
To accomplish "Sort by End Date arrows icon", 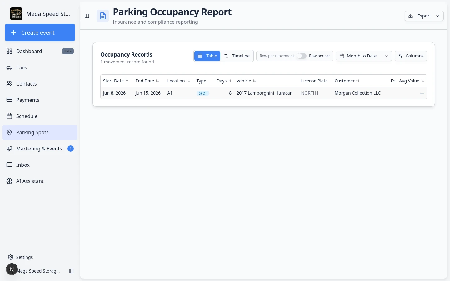I will click(x=157, y=81).
